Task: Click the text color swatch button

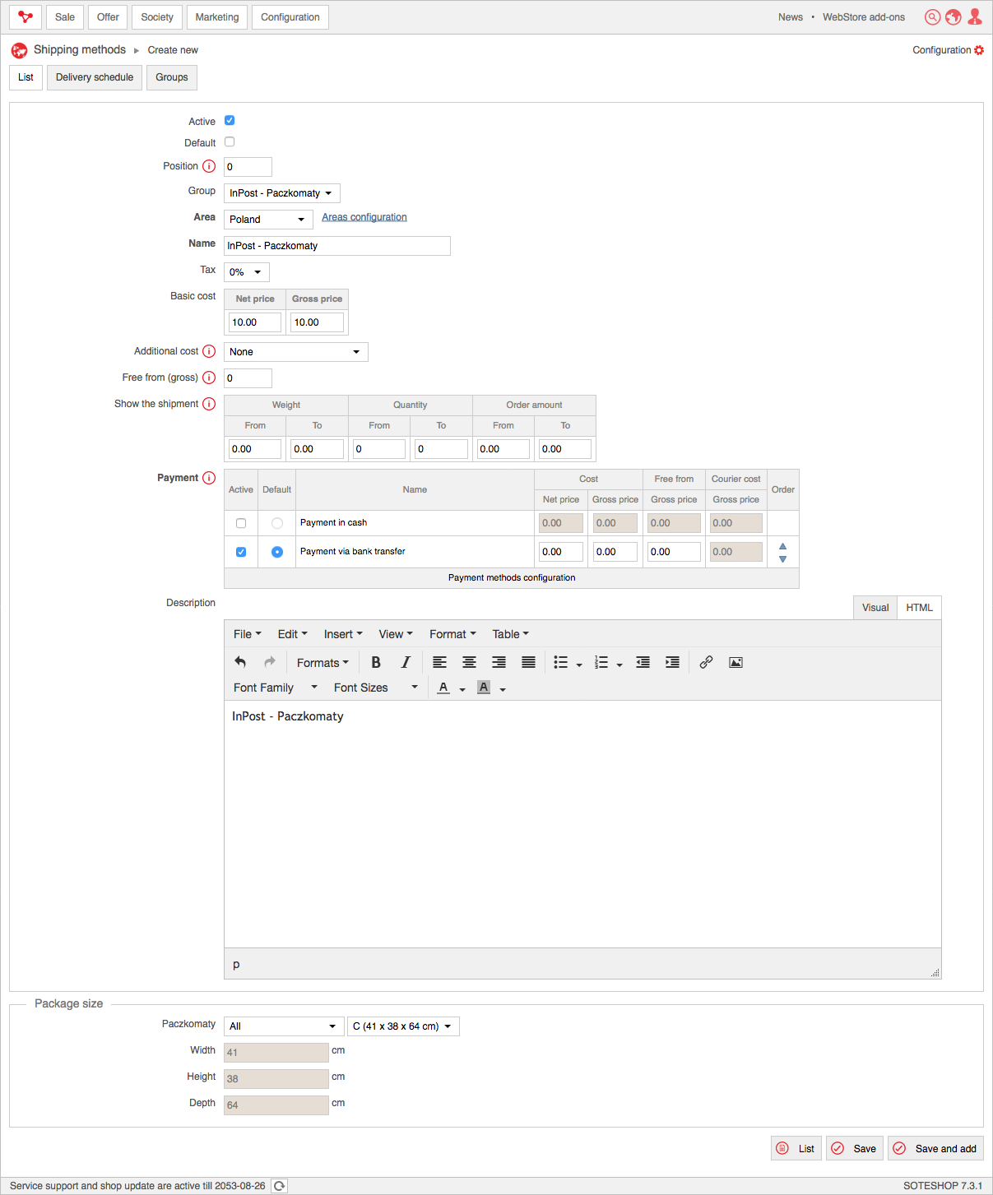Action: click(443, 688)
